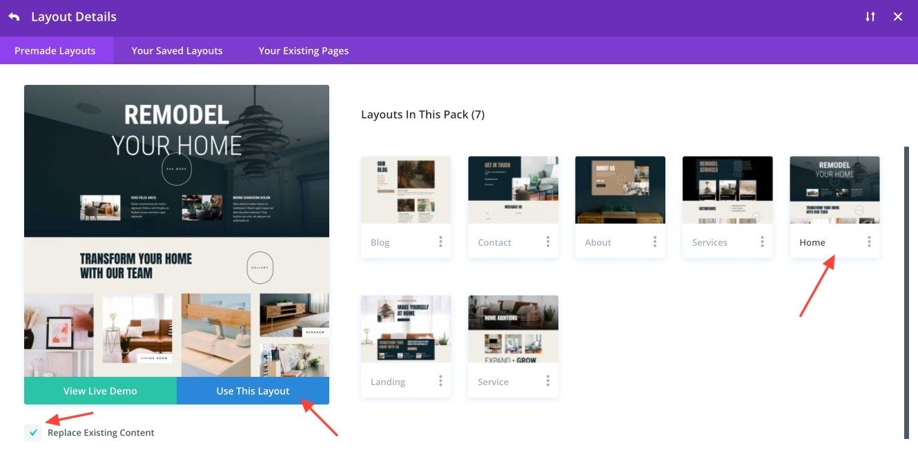This screenshot has height=450, width=918.
Task: Open the options menu for the About layout
Action: [x=654, y=242]
